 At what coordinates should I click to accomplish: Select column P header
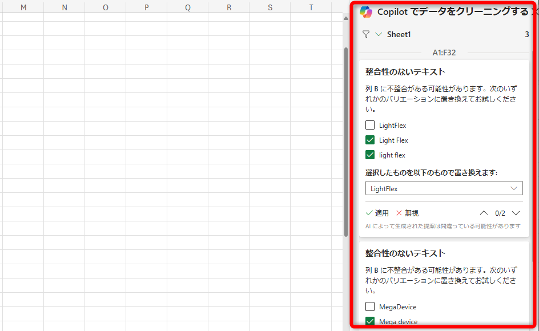click(146, 7)
